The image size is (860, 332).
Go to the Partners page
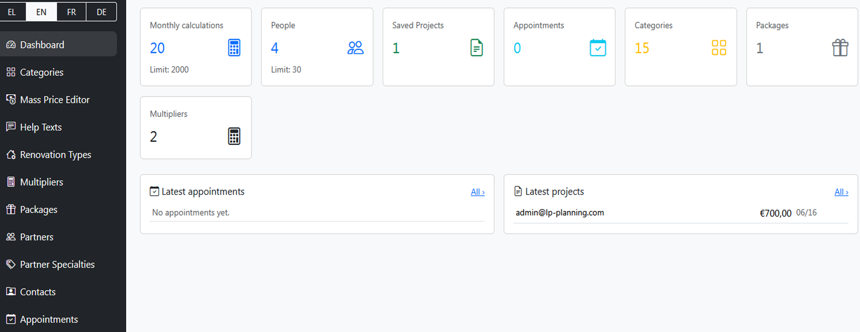coord(58,237)
